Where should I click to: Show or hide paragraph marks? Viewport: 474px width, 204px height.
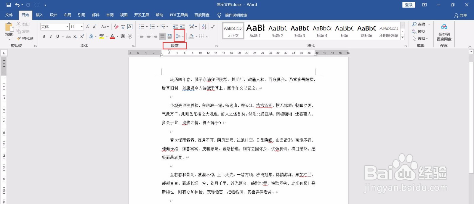coord(213,27)
